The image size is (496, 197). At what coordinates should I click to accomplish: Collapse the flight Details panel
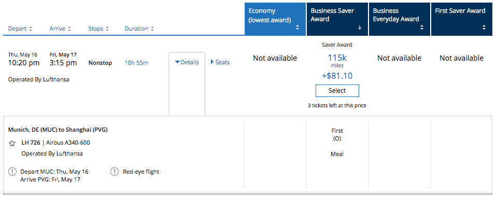point(187,62)
